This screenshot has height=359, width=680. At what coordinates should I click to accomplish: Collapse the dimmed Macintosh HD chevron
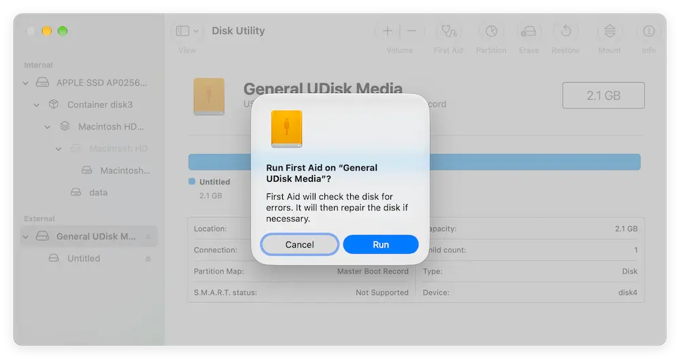58,149
